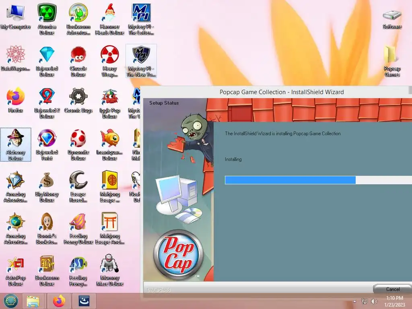The width and height of the screenshot is (412, 309).
Task: Launch Atomica Deluxe shortcut
Action: coord(47,19)
